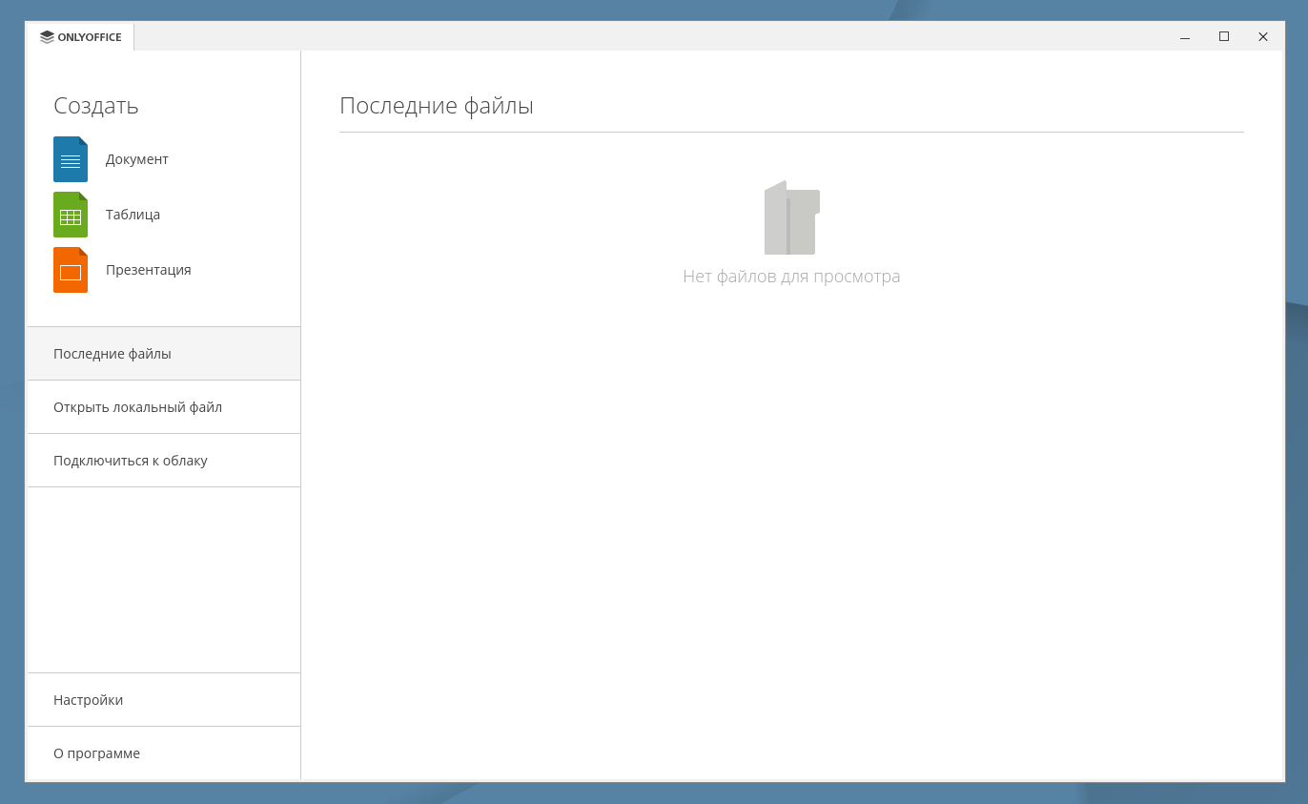1308x804 pixels.
Task: Click the green Spreadsheet file icon
Action: 71,215
